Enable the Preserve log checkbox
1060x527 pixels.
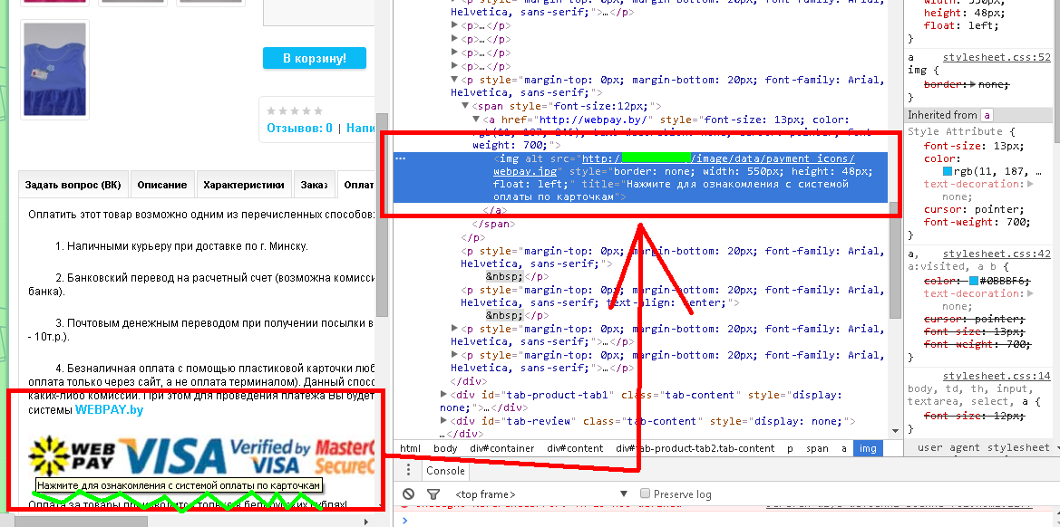(x=645, y=493)
